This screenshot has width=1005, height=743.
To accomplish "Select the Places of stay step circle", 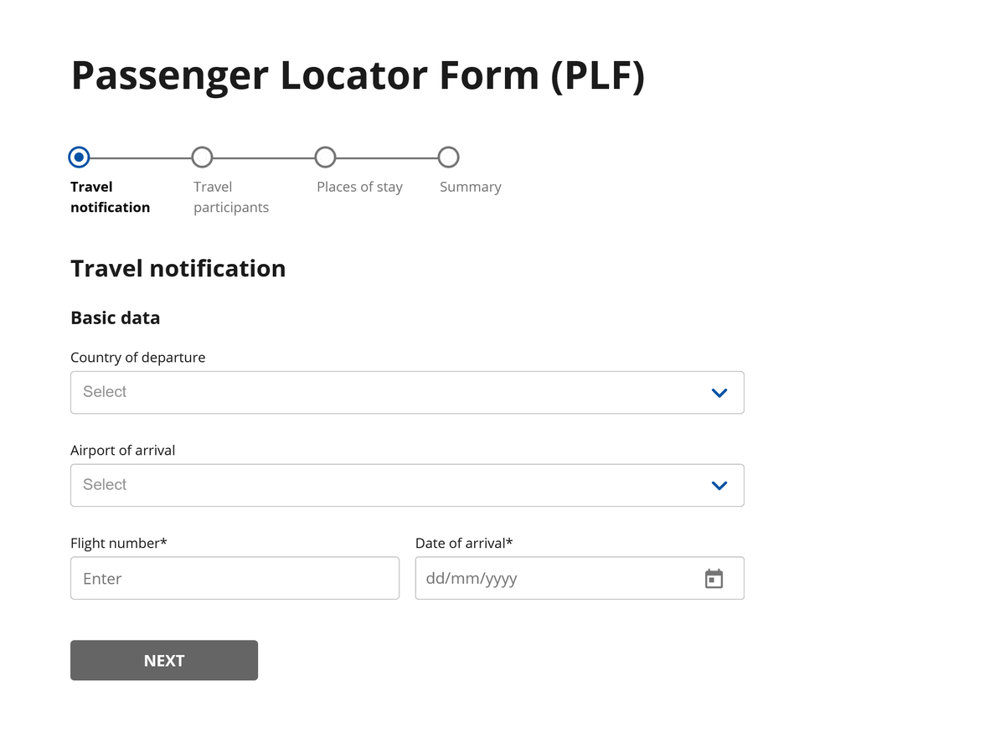I will (325, 157).
